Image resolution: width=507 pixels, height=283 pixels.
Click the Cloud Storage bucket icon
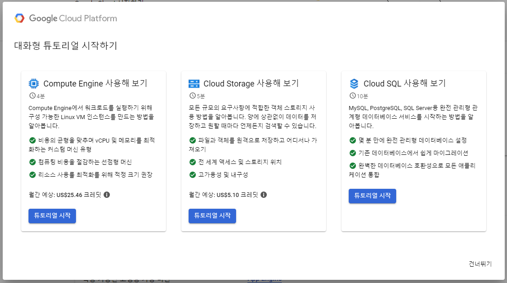tap(194, 84)
